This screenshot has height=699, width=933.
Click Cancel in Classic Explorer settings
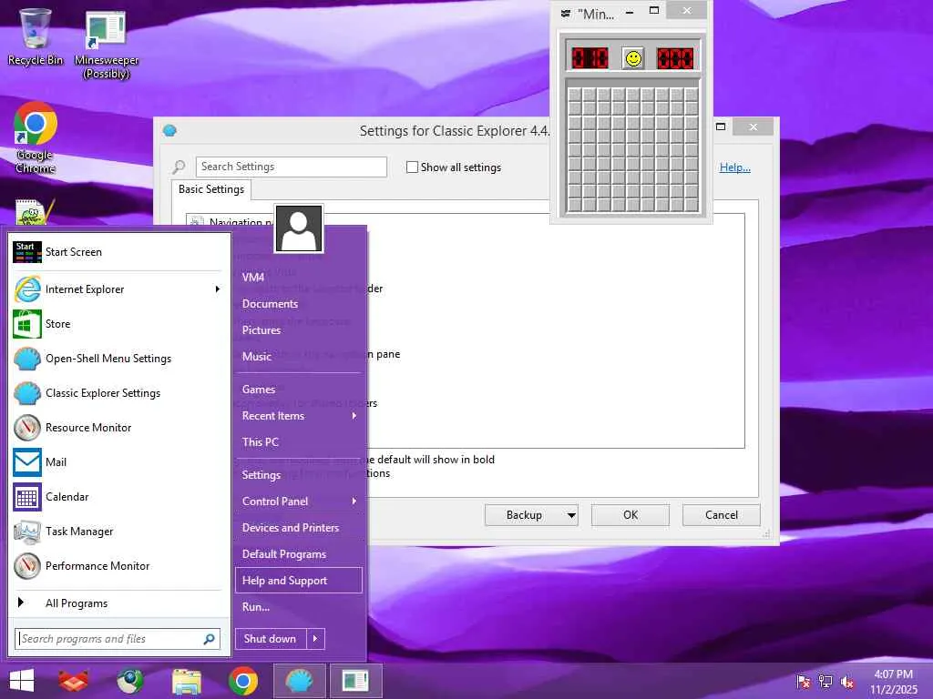coord(722,515)
